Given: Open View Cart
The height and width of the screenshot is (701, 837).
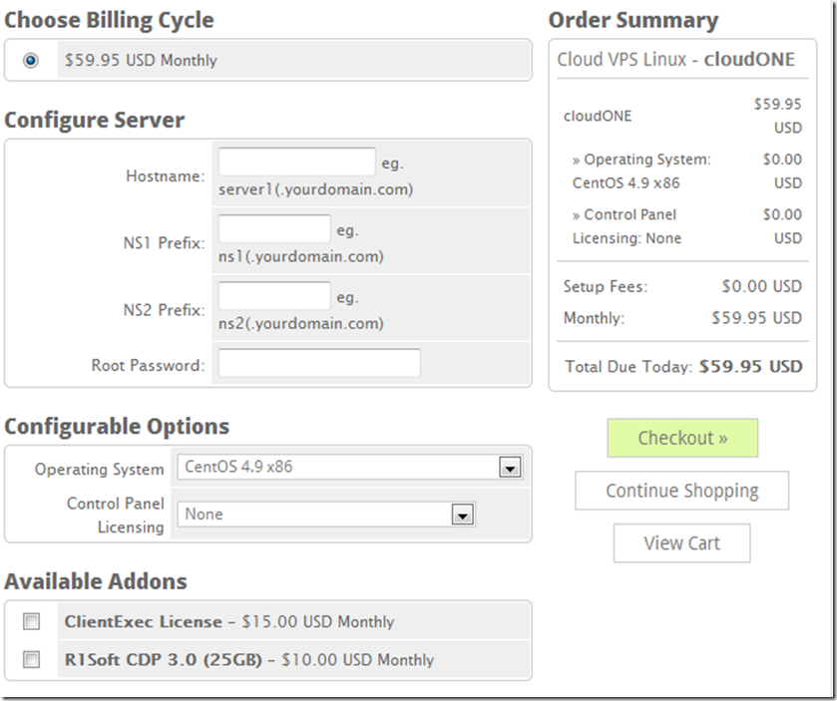Looking at the screenshot, I should [681, 543].
